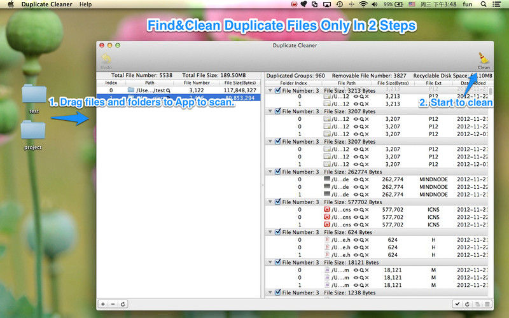Sort by the File Number column header

click(197, 83)
